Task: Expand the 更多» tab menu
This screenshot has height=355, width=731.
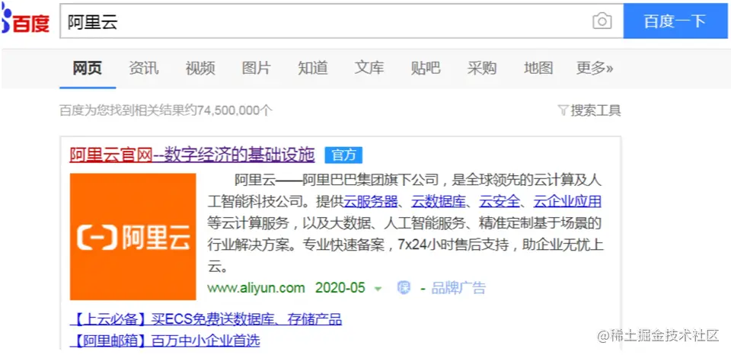Action: click(x=595, y=68)
